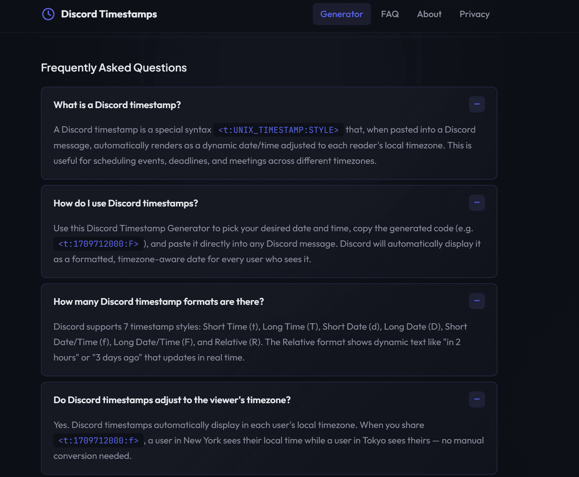
Task: Select the <t:UNIX_TIMESTAMP:STYLE> code snippet
Action: 278,130
